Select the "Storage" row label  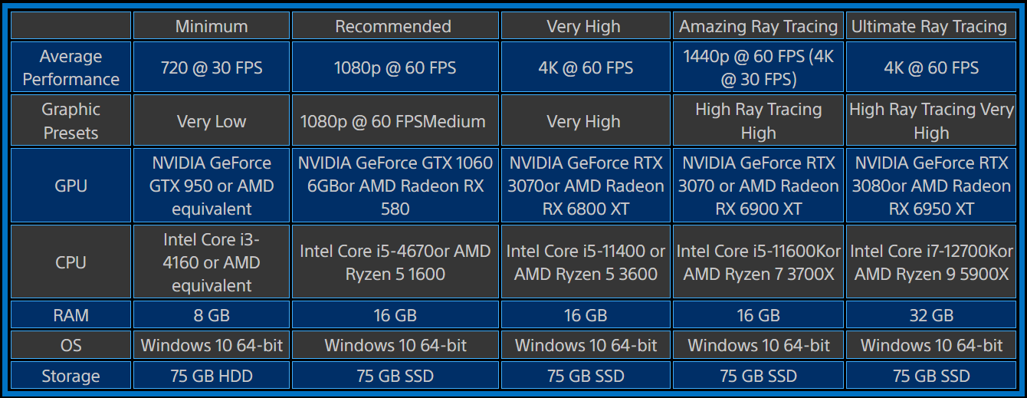(x=71, y=376)
